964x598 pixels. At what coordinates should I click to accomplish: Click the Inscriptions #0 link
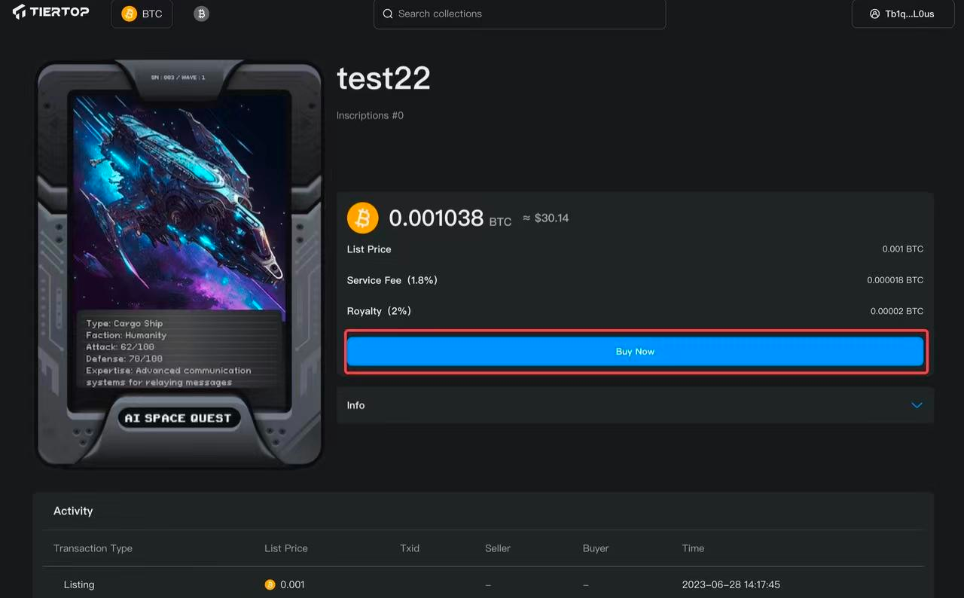tap(370, 115)
